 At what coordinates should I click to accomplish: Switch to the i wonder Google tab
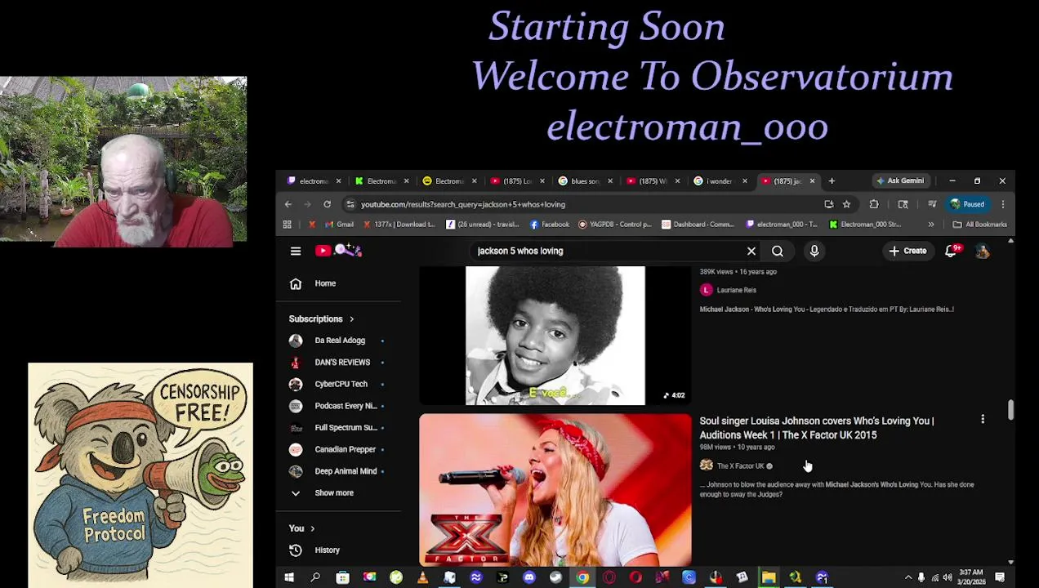click(x=717, y=181)
